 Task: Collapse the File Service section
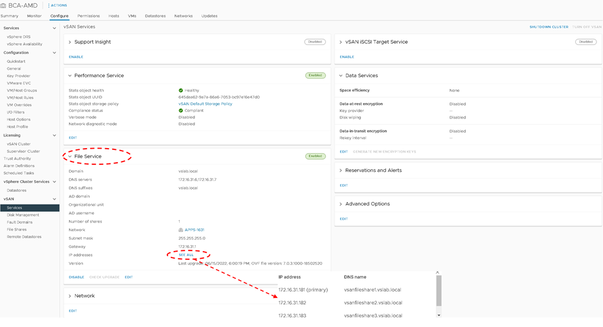70,156
